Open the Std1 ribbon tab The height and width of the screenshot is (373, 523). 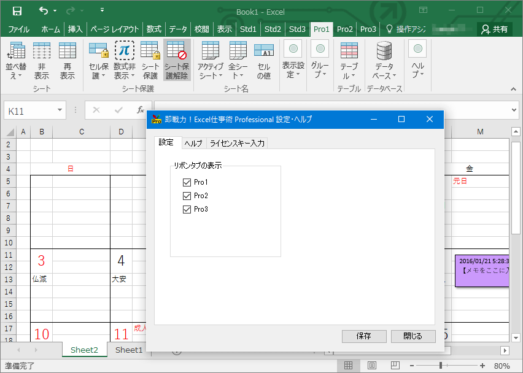(248, 29)
